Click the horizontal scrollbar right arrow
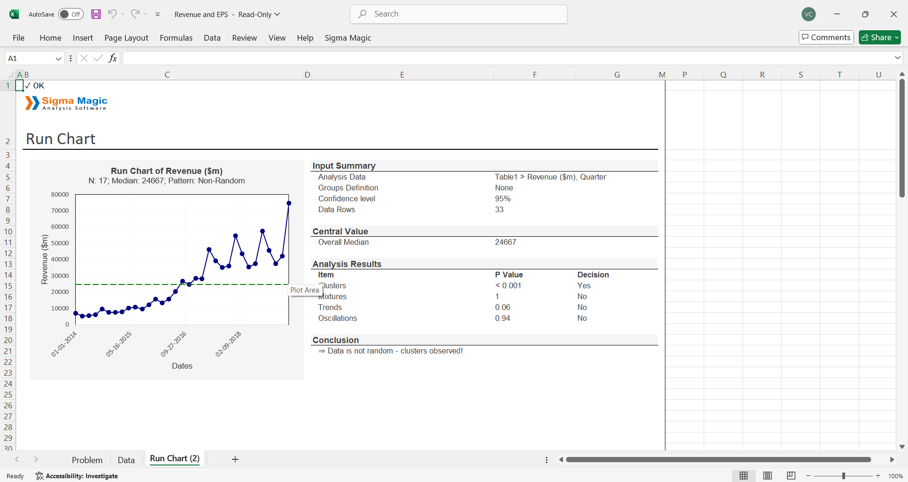Viewport: 908px width, 482px height. pyautogui.click(x=892, y=459)
